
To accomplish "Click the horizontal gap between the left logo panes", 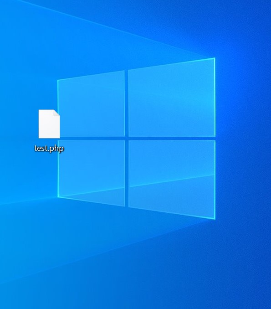I will [91, 139].
